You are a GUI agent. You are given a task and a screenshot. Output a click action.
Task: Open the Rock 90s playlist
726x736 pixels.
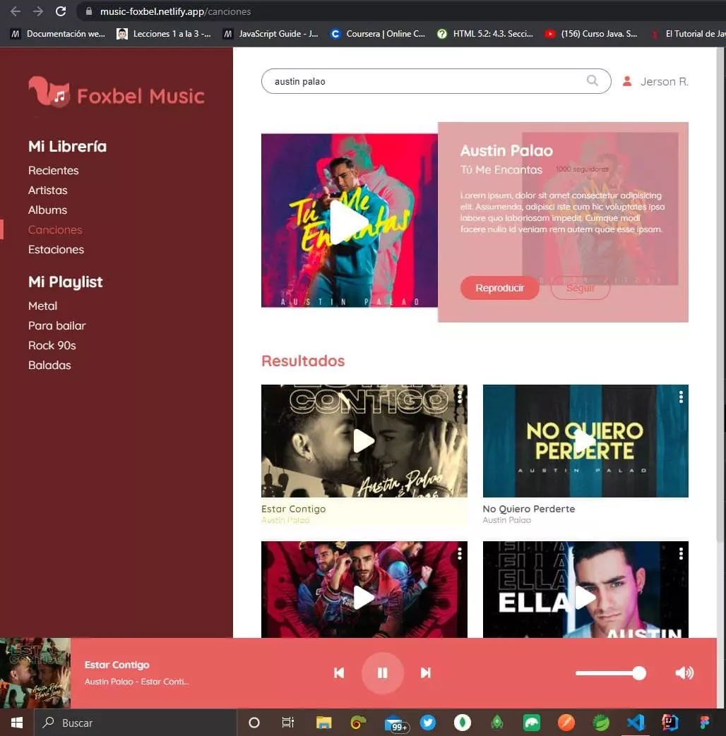[x=52, y=346]
